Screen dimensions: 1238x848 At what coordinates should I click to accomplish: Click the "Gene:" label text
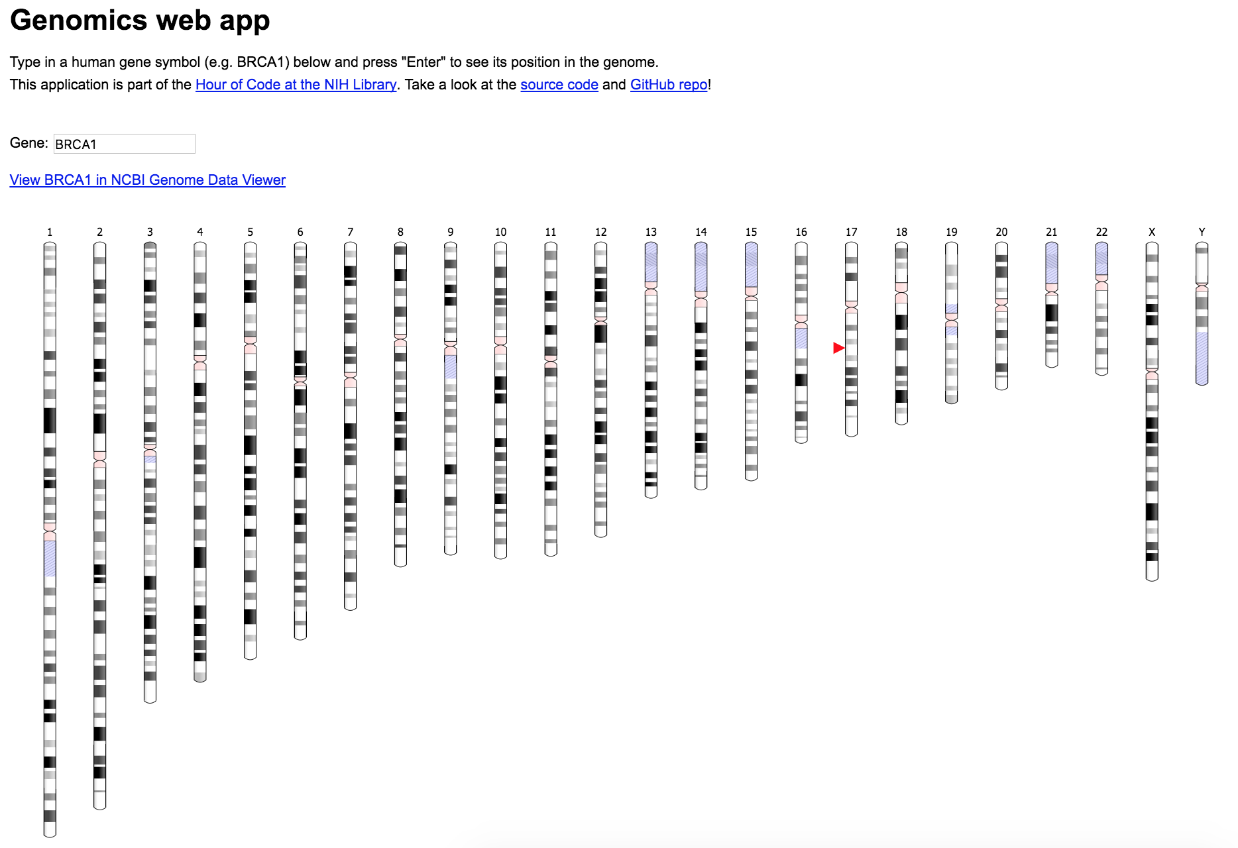point(29,143)
